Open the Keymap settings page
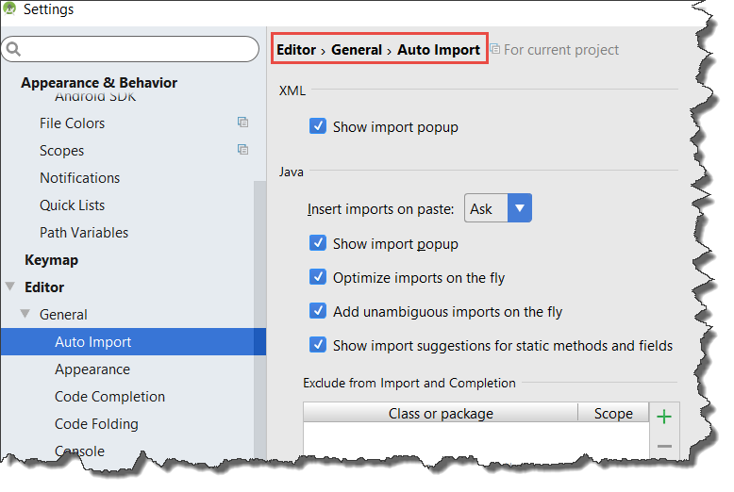 click(x=52, y=260)
